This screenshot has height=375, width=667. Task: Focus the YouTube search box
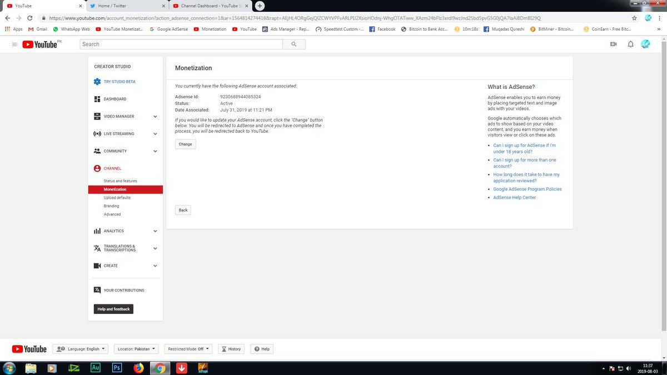pyautogui.click(x=182, y=44)
